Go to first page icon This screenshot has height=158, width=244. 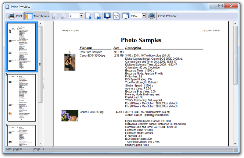[55, 16]
